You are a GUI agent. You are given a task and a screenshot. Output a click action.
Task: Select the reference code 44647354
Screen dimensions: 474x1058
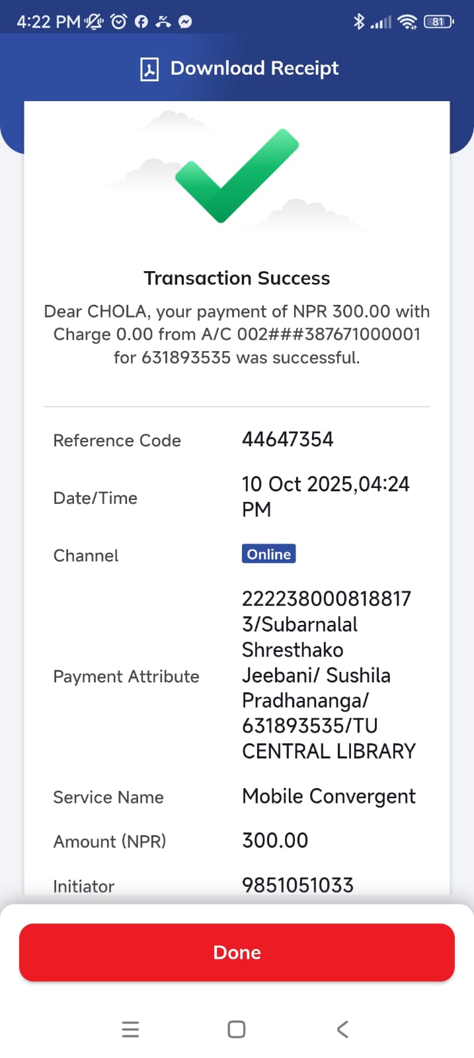[x=288, y=440]
